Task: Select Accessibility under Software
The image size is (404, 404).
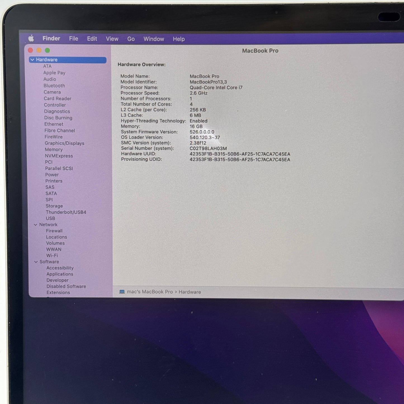Action: [x=60, y=268]
